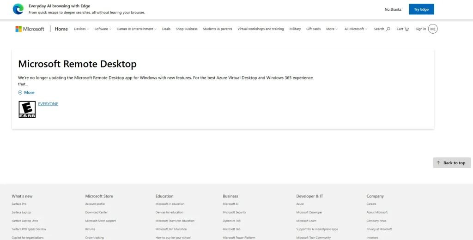
Task: Open search via magnifier icon
Action: point(388,29)
